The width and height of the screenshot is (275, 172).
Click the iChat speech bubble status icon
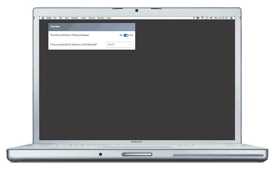pyautogui.click(x=207, y=18)
